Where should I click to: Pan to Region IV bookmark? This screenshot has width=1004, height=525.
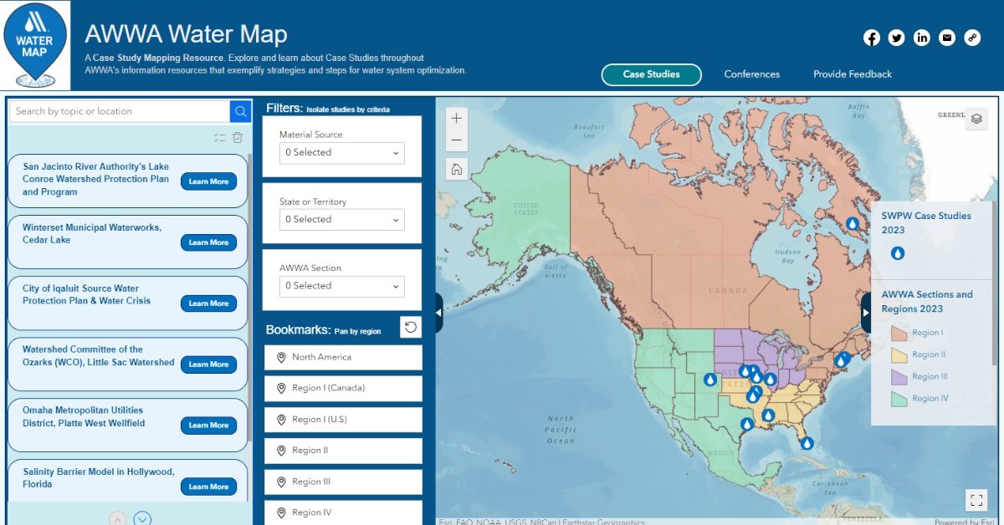tap(343, 512)
